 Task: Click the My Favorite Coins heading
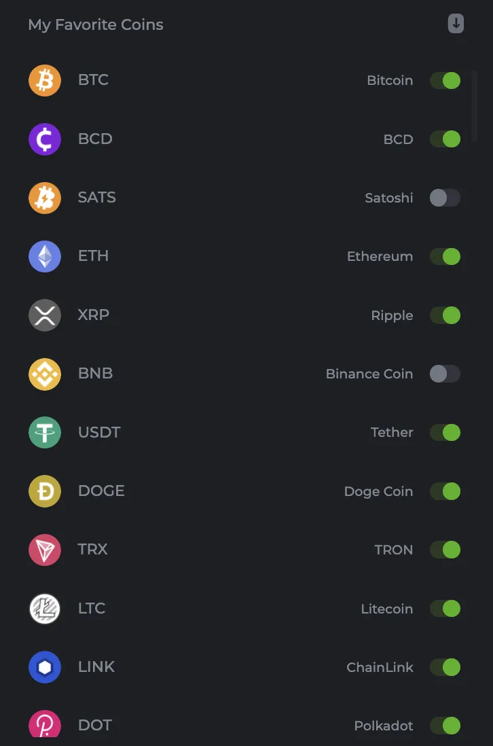[x=96, y=24]
